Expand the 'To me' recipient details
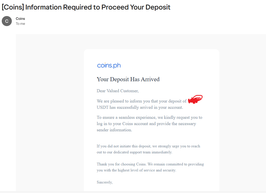 pos(20,24)
